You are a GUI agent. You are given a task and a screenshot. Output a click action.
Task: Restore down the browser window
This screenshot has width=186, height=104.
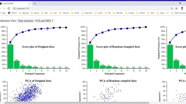180,3
